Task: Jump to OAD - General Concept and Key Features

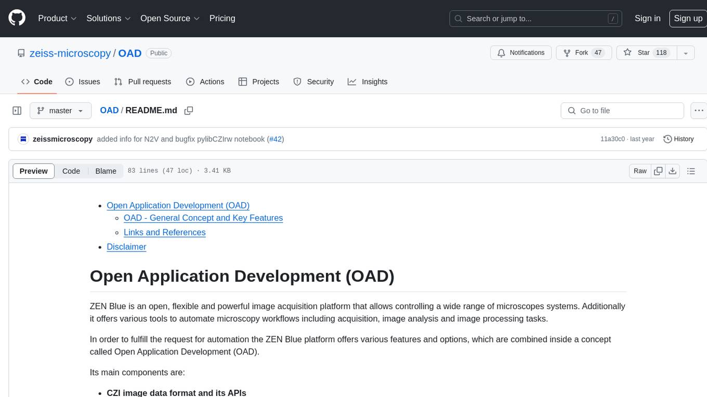Action: (x=203, y=218)
